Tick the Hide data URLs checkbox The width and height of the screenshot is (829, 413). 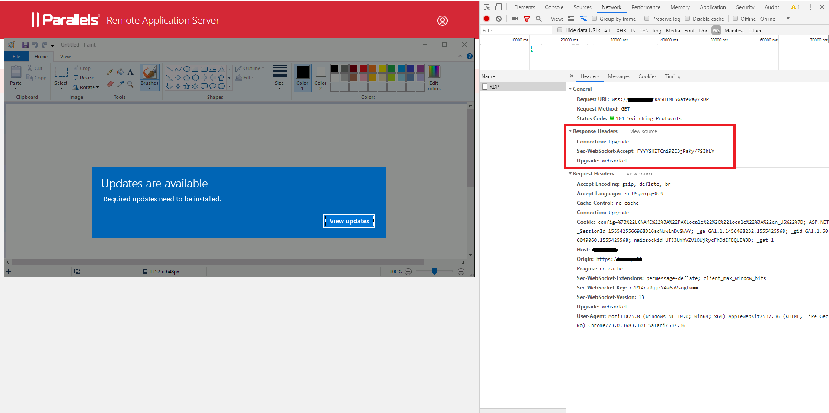click(560, 30)
